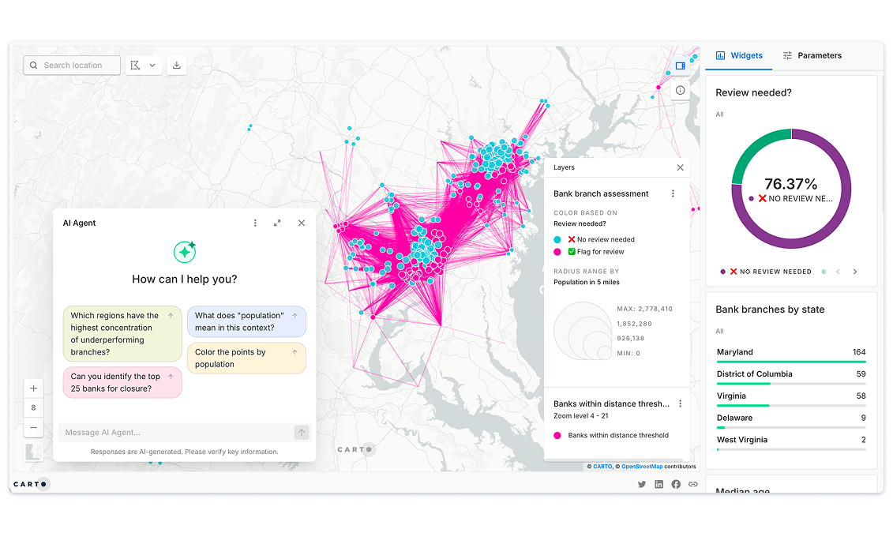Expand the AI Agent panel

(277, 223)
